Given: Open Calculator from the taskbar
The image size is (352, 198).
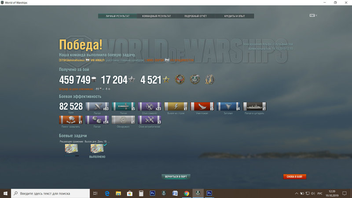Looking at the screenshot, I should (141, 193).
